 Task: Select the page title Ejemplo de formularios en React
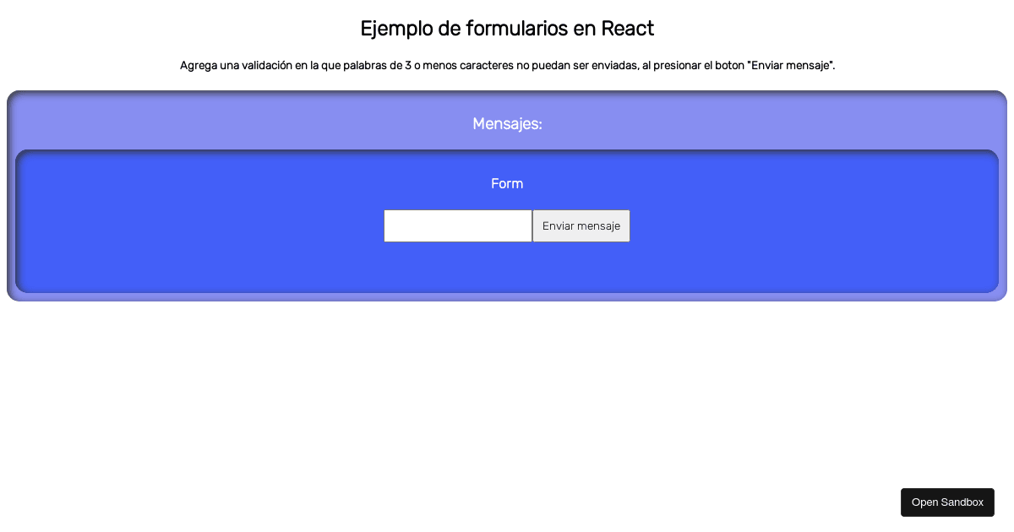pyautogui.click(x=507, y=28)
